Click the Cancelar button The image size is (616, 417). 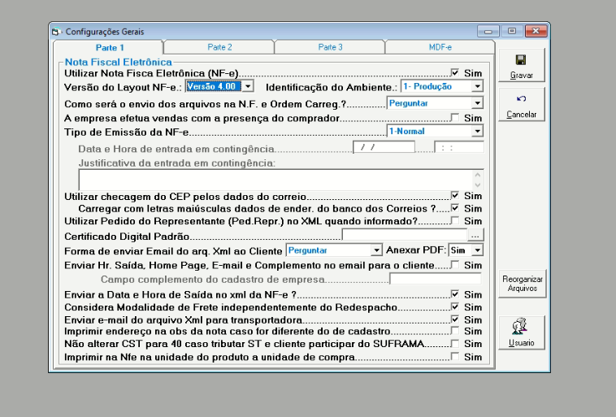click(521, 104)
